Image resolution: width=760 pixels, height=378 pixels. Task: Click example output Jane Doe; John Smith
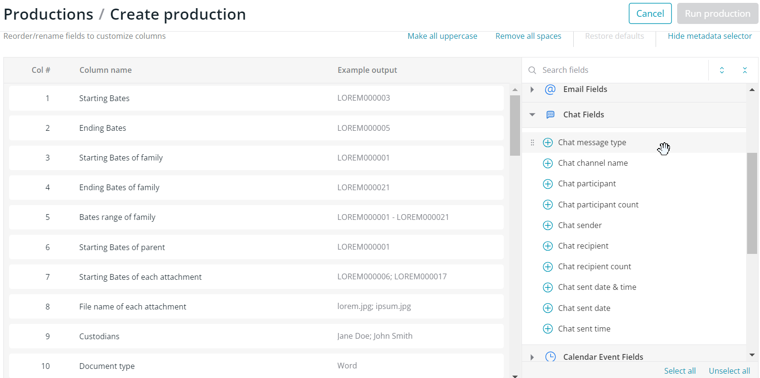coord(374,336)
